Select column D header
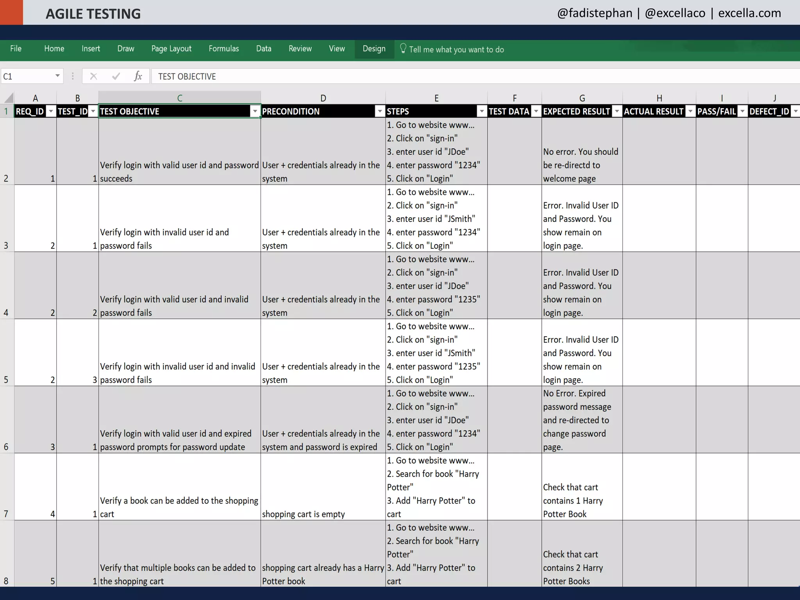This screenshot has width=800, height=600. pos(323,98)
